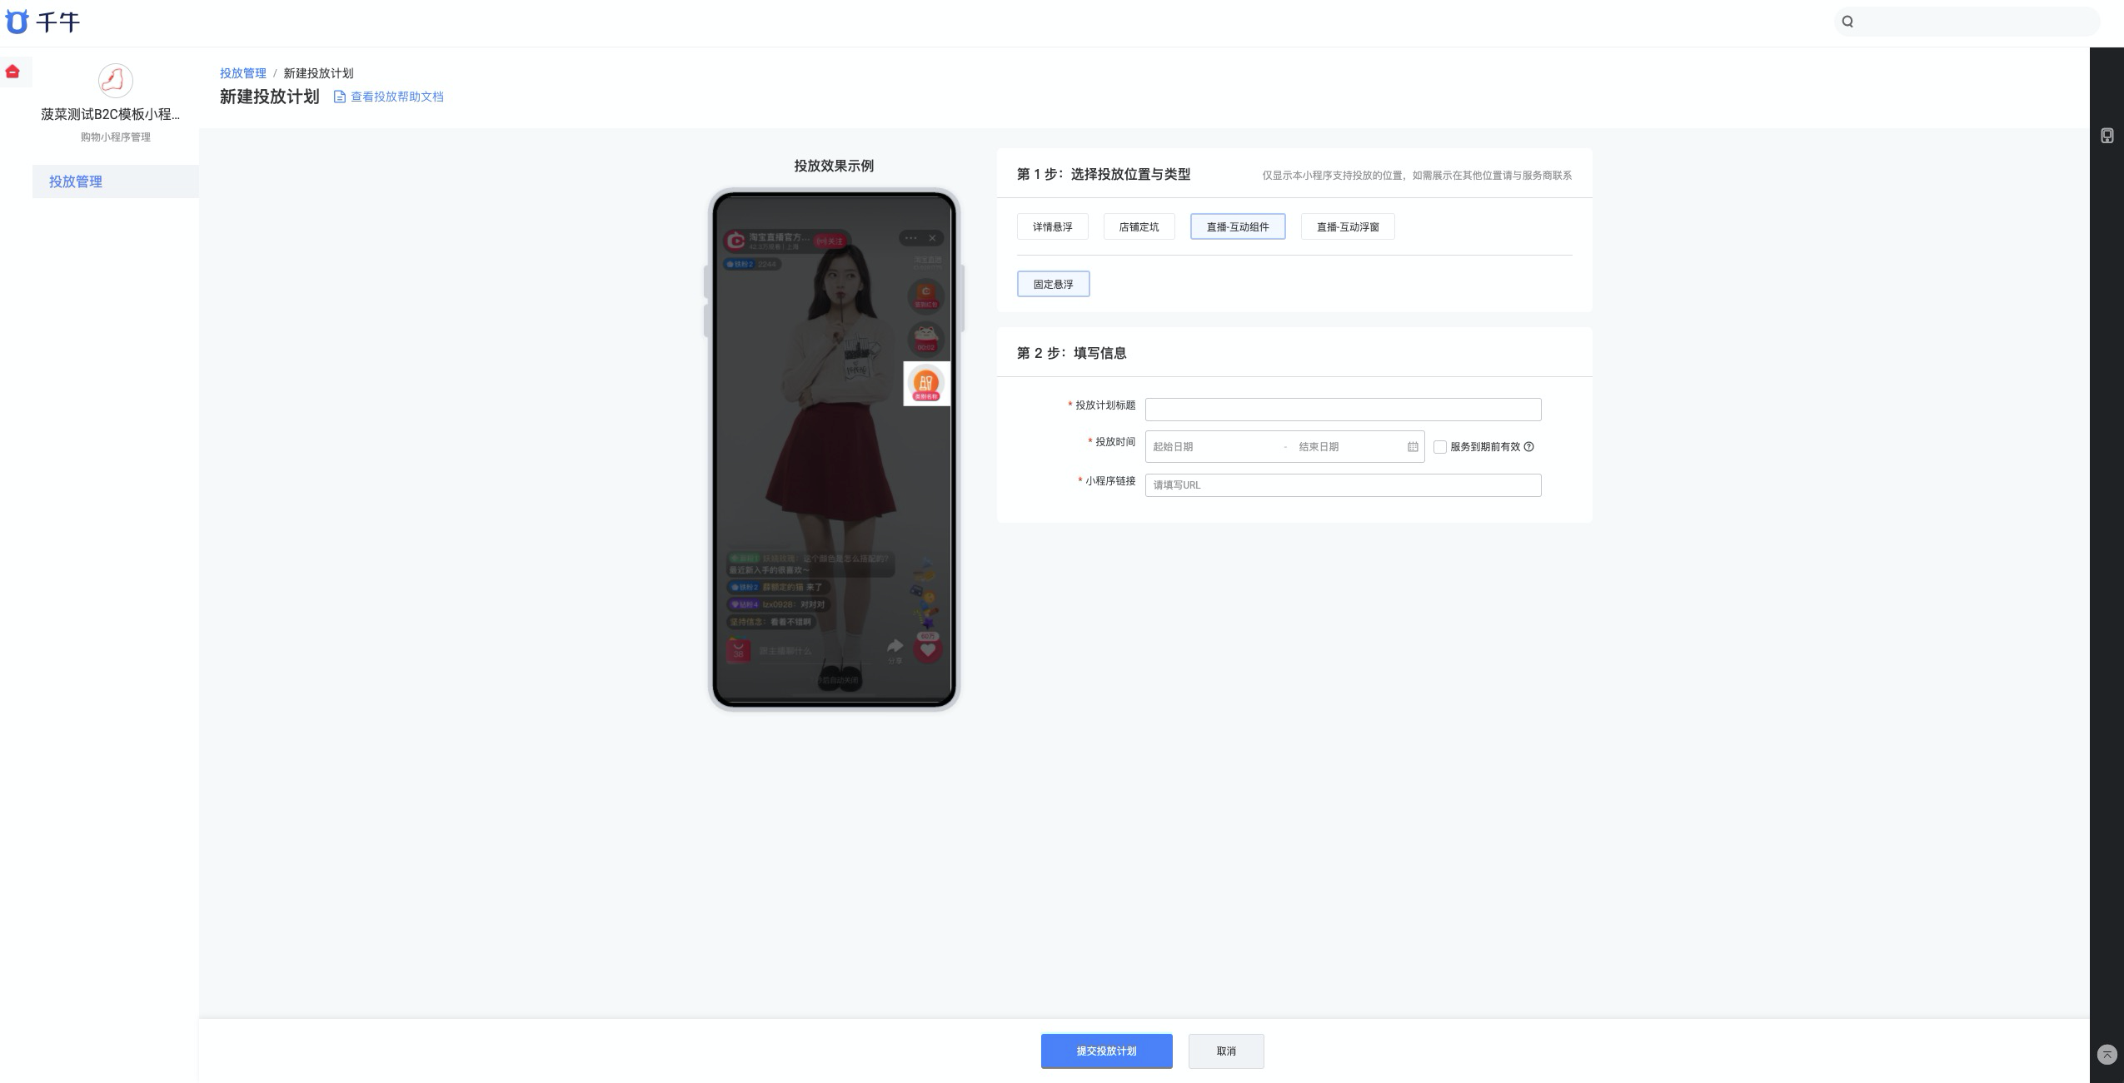Open 查看投放帮助文档 link
Viewport: 2124px width, 1083px height.
tap(396, 97)
